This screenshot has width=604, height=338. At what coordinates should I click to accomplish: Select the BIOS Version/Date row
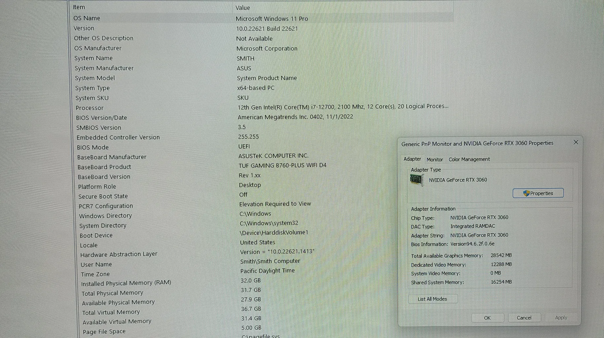[101, 118]
